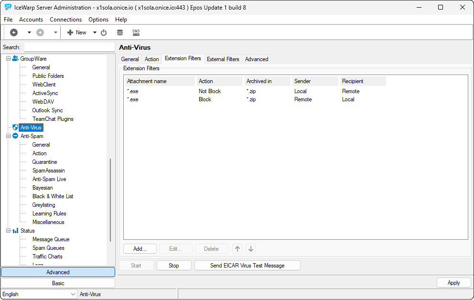The image size is (474, 300).
Task: Select WebDAV in the tree
Action: tap(43, 102)
